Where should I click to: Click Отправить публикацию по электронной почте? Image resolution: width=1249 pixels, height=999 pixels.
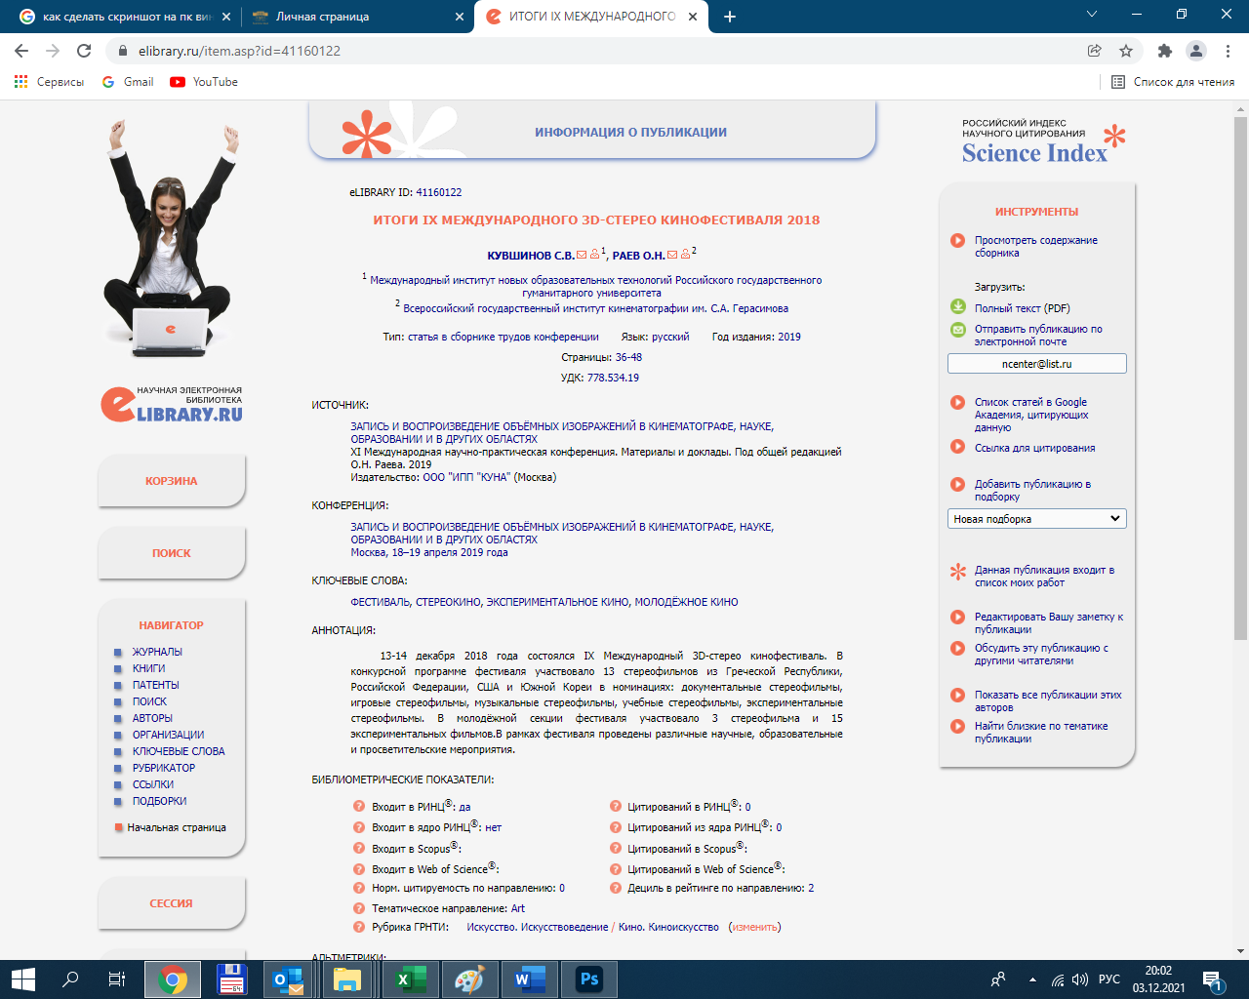coord(1038,336)
